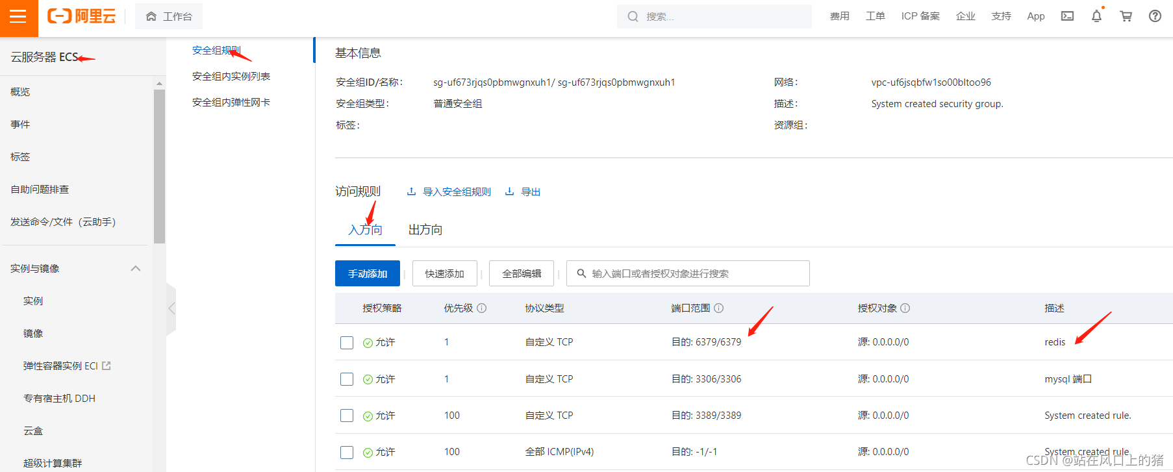Click the port or authorization search field
Viewport: 1173px width, 472px height.
click(x=688, y=273)
